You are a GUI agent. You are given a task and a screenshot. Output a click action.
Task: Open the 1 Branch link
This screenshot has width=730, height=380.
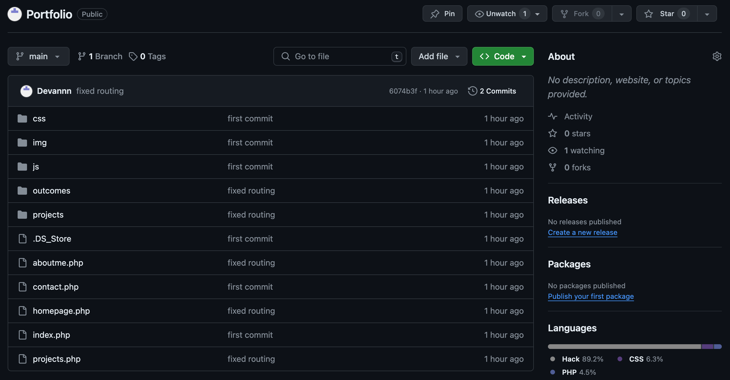[100, 56]
